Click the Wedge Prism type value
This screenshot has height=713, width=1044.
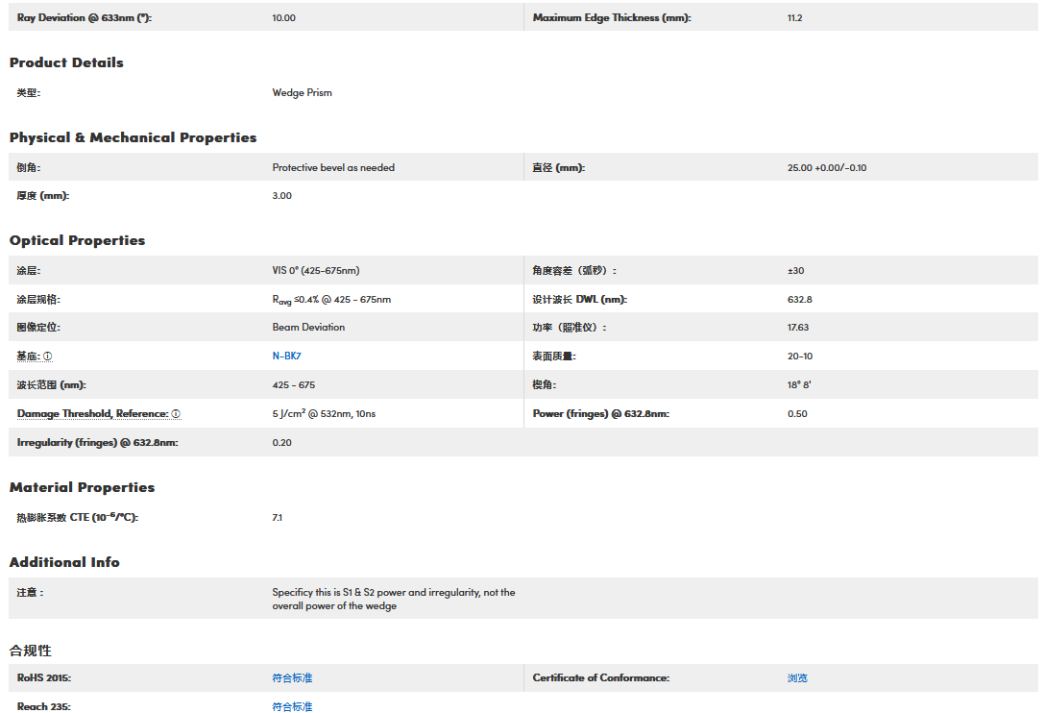point(302,93)
